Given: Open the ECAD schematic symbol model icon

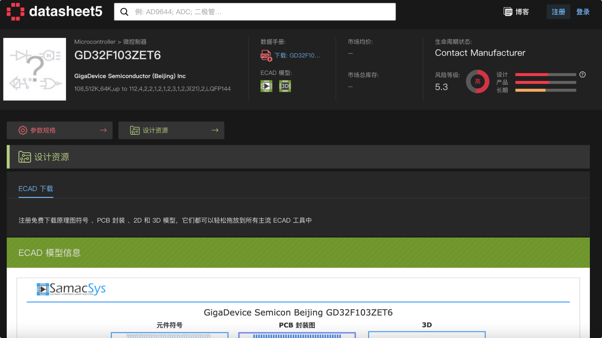Looking at the screenshot, I should point(266,86).
